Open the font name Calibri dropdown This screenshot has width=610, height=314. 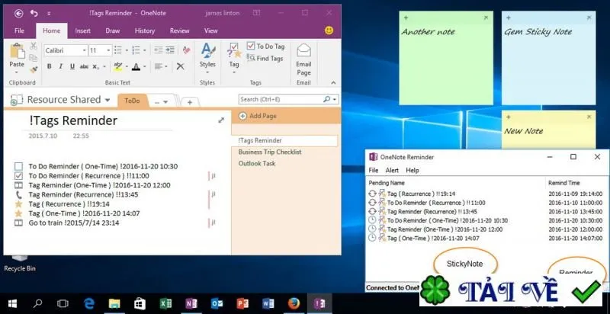[66, 50]
